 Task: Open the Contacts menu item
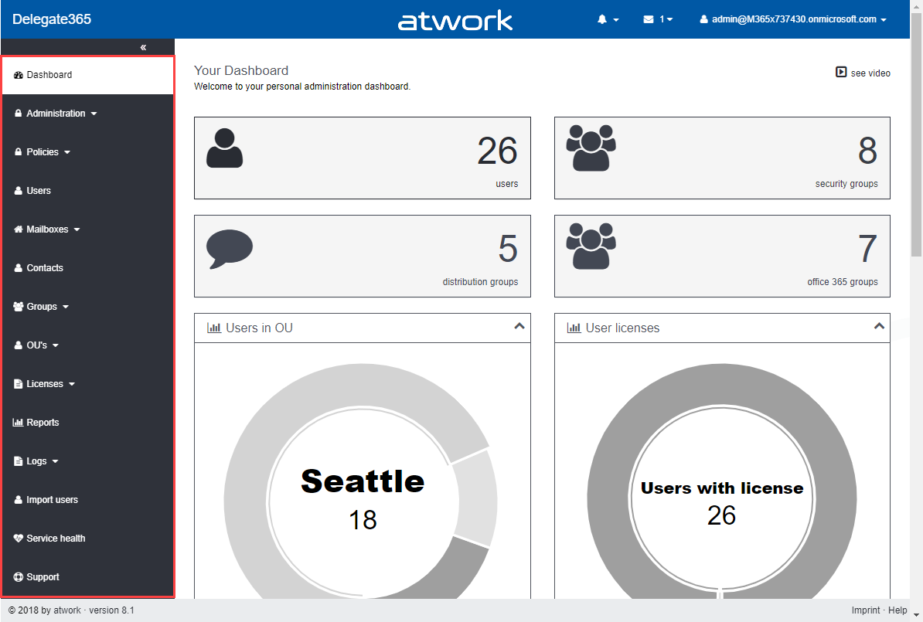[x=87, y=268]
